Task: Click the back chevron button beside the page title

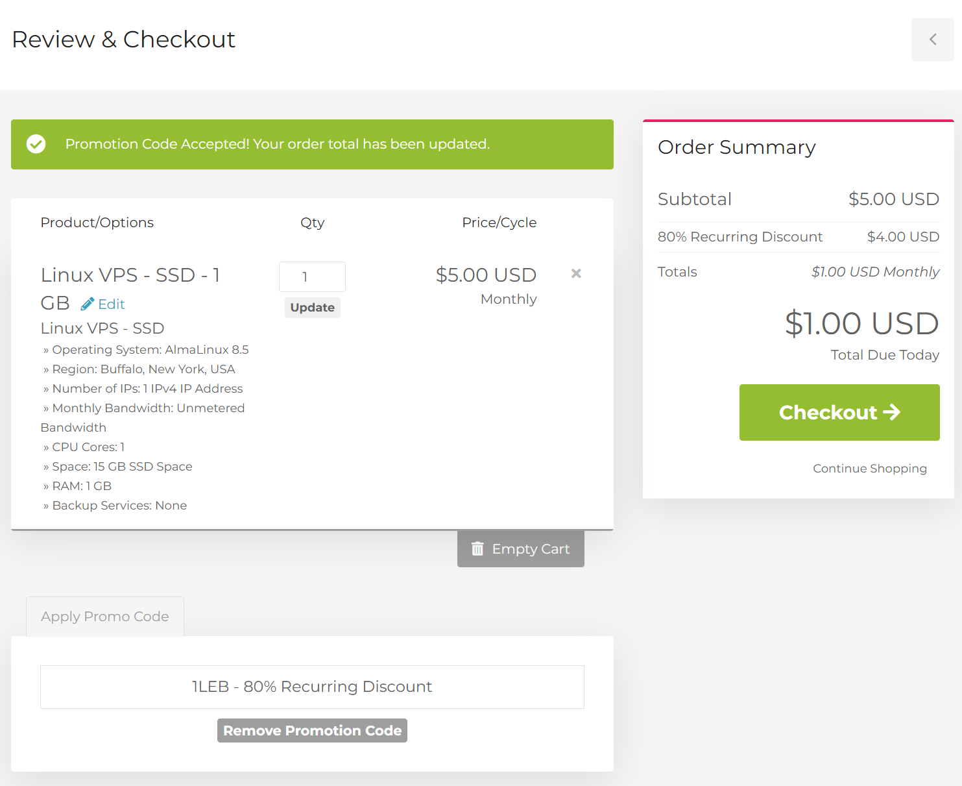Action: point(932,40)
